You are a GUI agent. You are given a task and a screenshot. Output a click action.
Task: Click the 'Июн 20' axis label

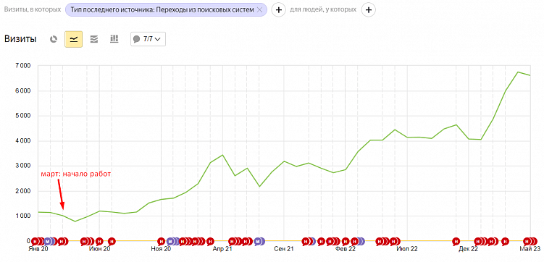[99, 249]
